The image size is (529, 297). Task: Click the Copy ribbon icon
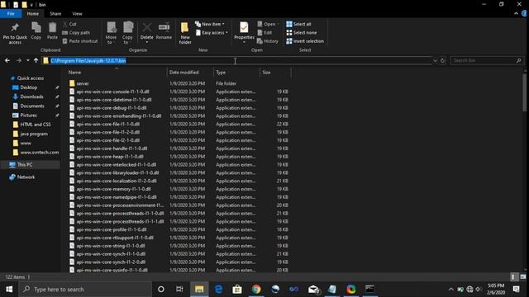36,31
